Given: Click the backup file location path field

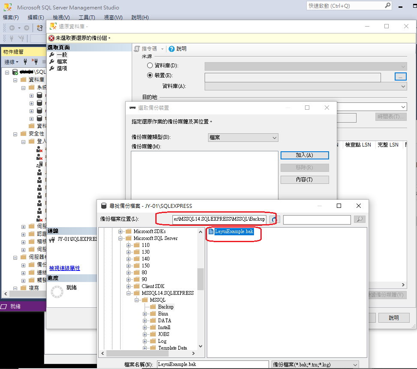Looking at the screenshot, I should point(219,219).
